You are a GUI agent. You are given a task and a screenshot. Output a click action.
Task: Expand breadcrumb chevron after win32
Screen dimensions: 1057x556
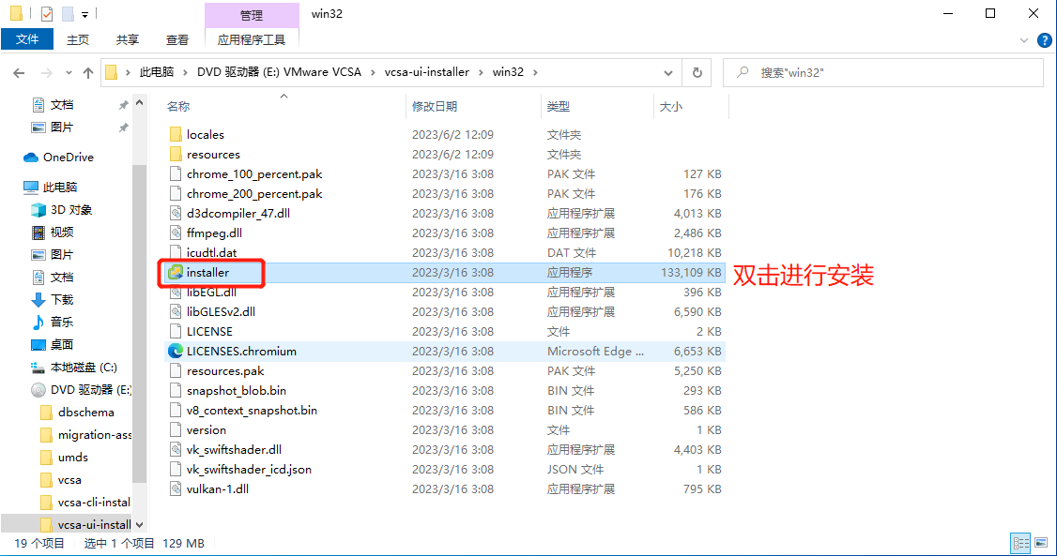click(x=535, y=72)
